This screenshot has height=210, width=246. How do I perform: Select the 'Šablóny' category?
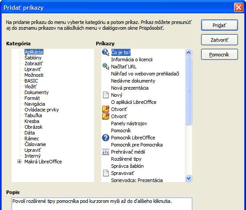(33, 58)
